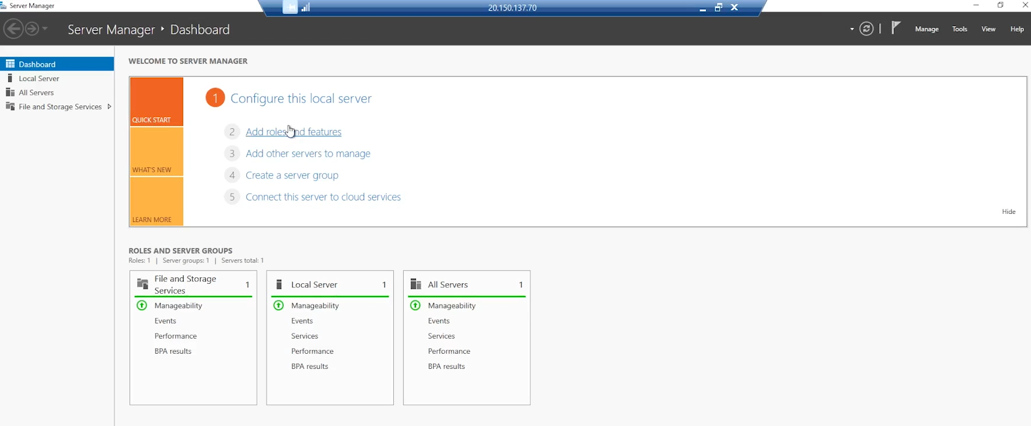1031x426 pixels.
Task: Open Services in Local Server tile
Action: click(x=305, y=336)
